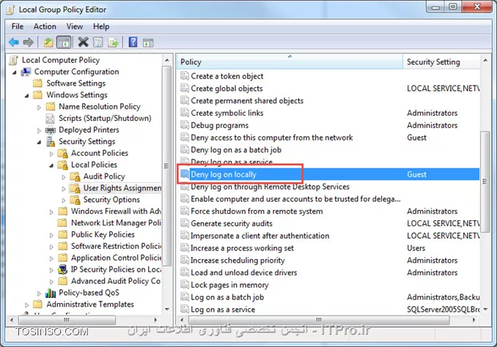Open the View menu
Viewport: 497px width, 347px height.
pyautogui.click(x=75, y=26)
